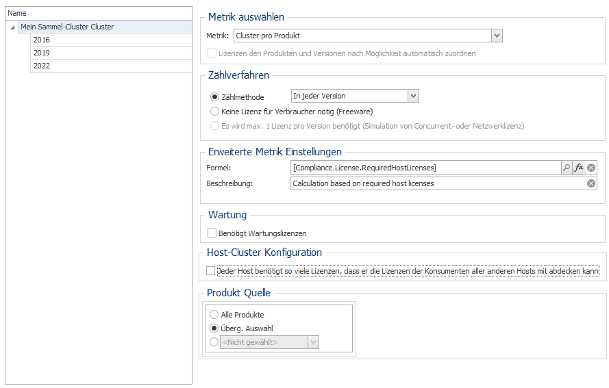Select the Zählmethode radio button

pyautogui.click(x=214, y=97)
